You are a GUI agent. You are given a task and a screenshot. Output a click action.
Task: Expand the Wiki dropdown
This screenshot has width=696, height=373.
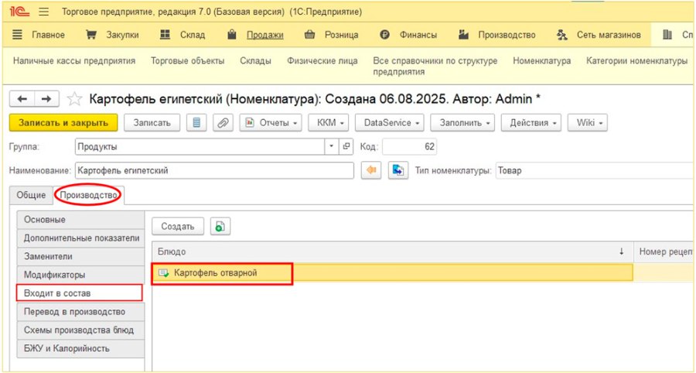588,123
